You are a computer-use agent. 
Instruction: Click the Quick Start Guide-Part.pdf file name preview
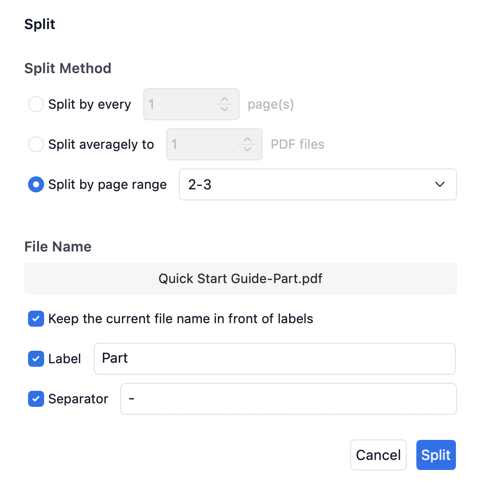click(x=240, y=279)
